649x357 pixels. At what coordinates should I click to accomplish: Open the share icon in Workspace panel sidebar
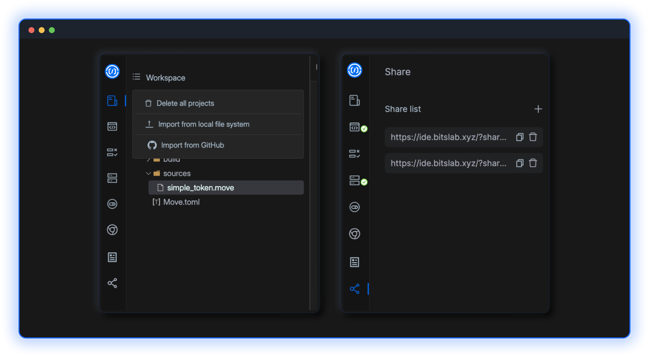112,283
